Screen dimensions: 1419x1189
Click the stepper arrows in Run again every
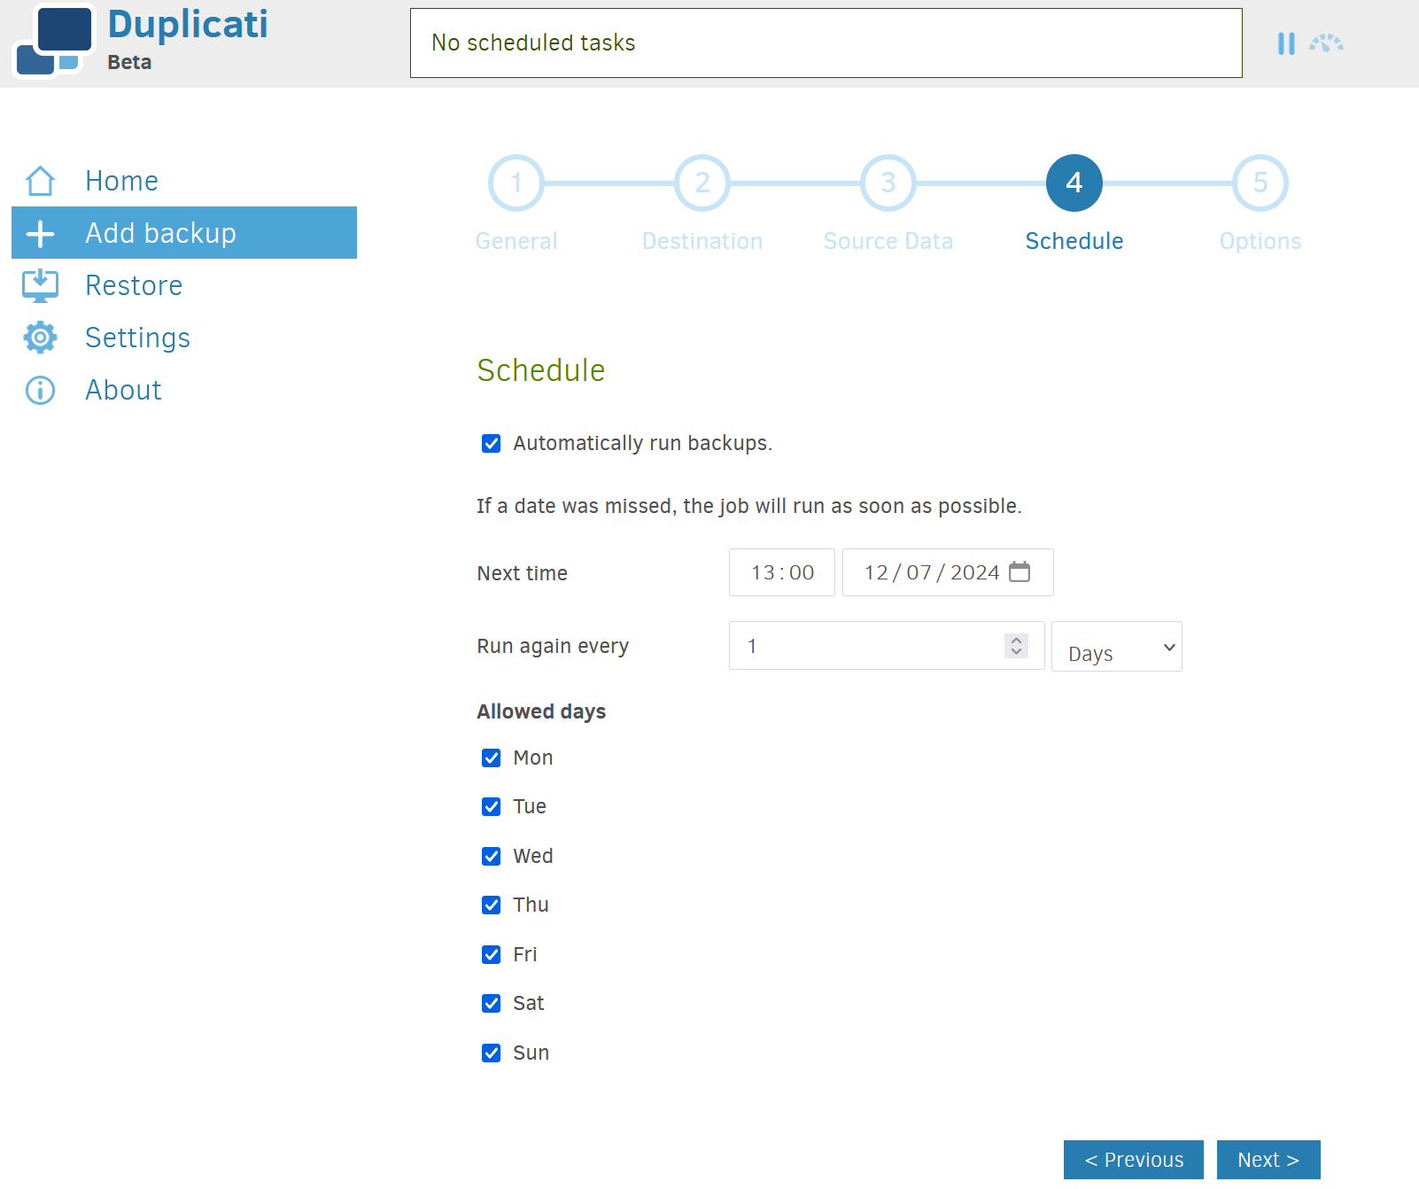click(1017, 646)
